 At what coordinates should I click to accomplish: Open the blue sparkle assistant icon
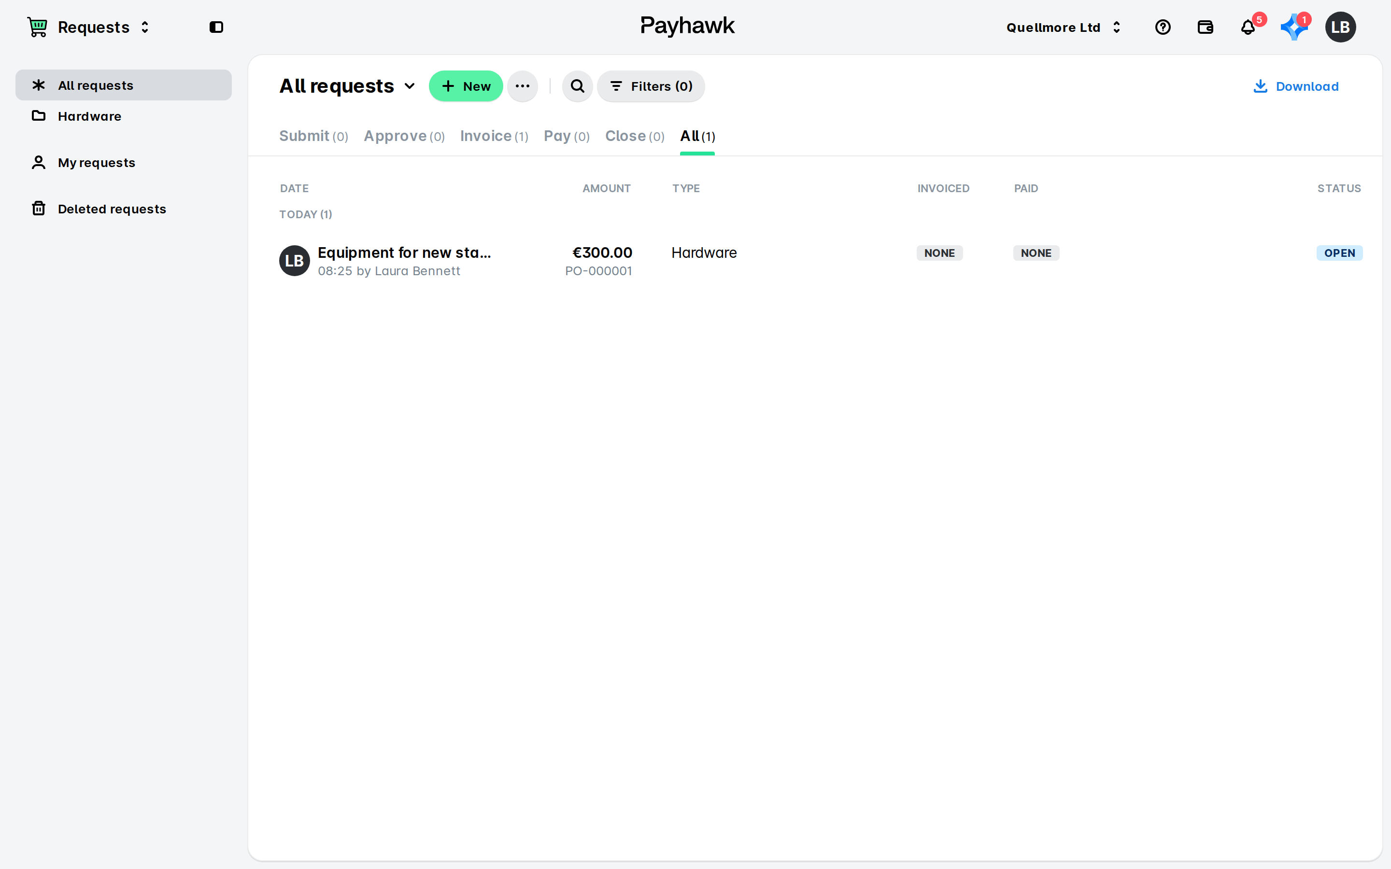tap(1294, 28)
